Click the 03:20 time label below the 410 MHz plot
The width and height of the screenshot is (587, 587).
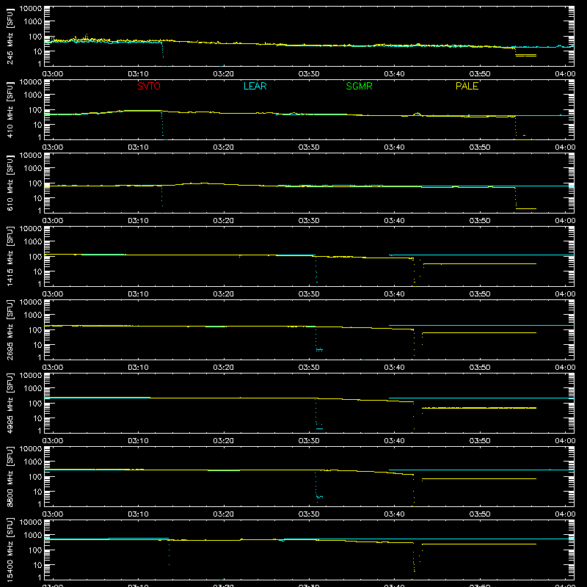click(x=224, y=147)
